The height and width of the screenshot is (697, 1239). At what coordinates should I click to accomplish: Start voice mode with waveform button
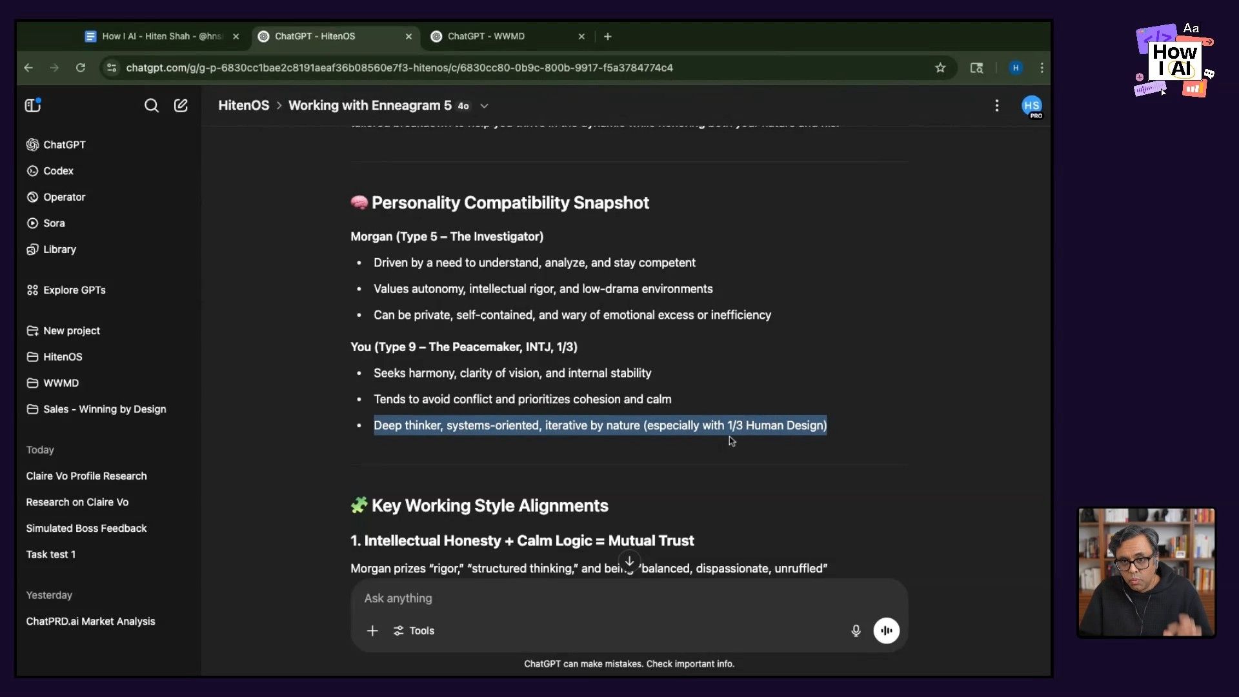click(887, 631)
